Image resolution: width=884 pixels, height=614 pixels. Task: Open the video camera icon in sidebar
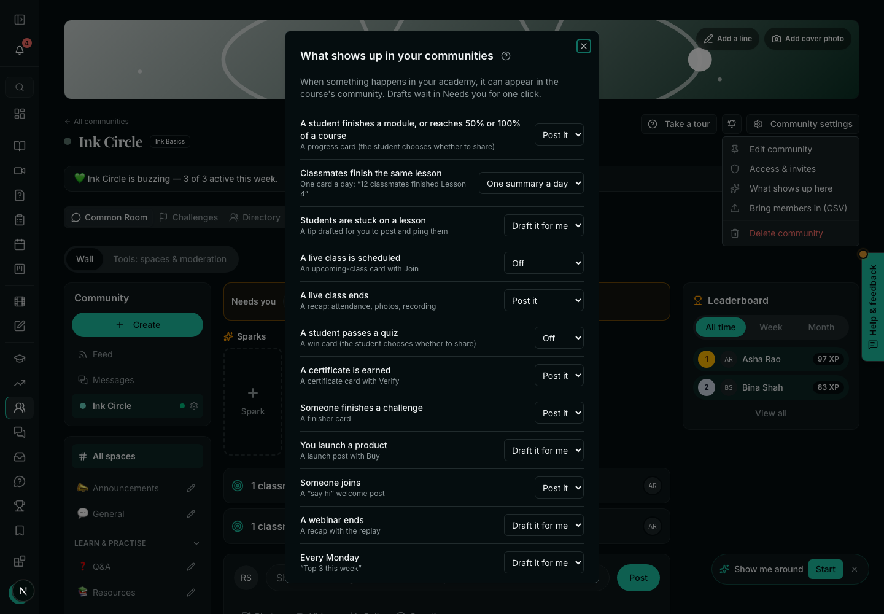(20, 171)
